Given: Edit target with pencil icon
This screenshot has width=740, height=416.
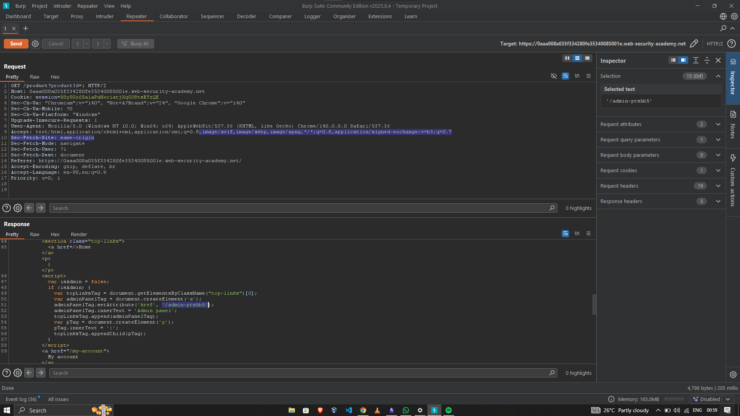Looking at the screenshot, I should [x=694, y=44].
